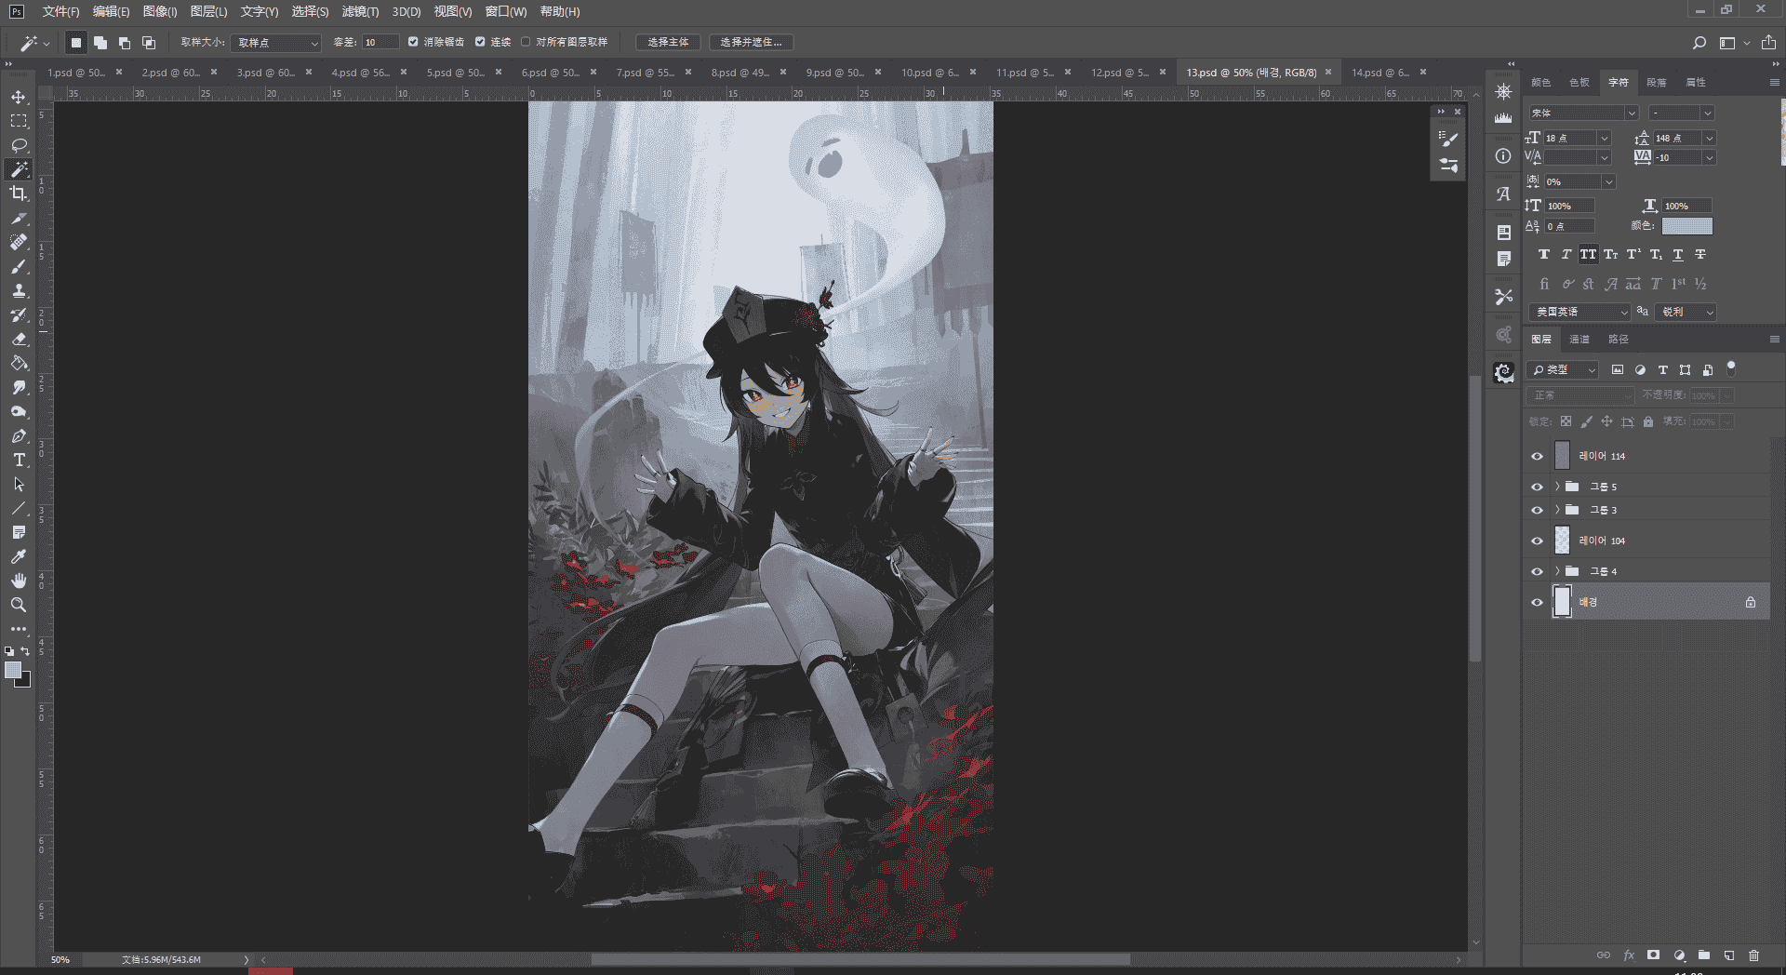Screen dimensions: 1786x975
Task: Select the Pen tool
Action: [x=19, y=435]
